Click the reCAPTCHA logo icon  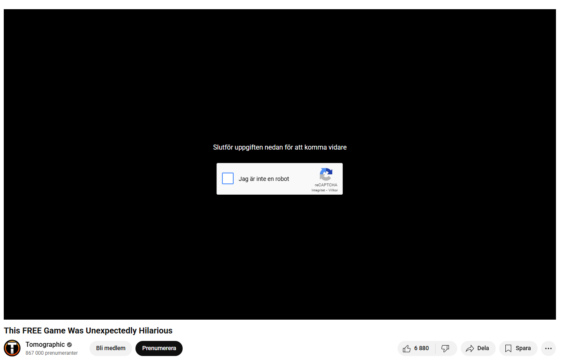[326, 174]
